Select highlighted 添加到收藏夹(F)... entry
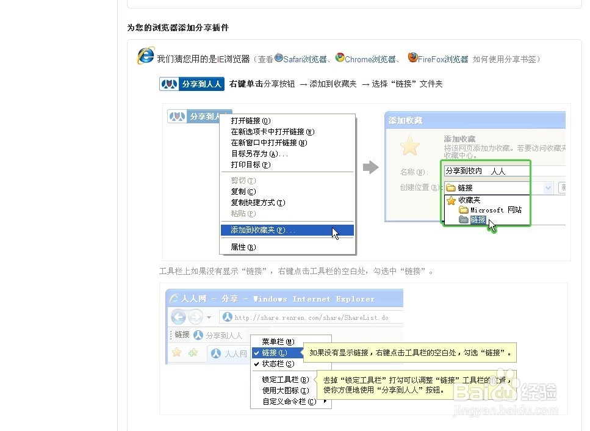 tap(287, 230)
